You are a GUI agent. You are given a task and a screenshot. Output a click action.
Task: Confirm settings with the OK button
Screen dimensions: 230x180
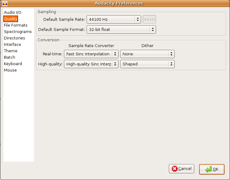(212, 169)
